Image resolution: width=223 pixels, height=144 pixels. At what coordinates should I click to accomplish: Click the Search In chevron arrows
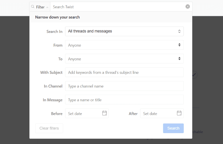pos(179,31)
